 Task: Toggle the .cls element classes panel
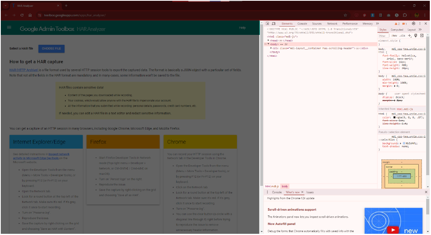pyautogui.click(x=402, y=36)
